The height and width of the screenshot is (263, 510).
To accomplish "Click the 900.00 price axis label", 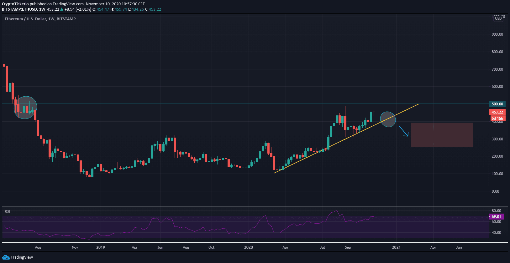I will coord(497,34).
